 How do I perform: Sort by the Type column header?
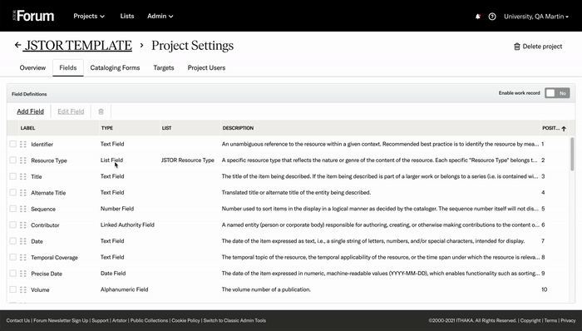107,128
